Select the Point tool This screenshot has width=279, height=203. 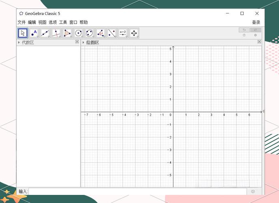coord(34,33)
